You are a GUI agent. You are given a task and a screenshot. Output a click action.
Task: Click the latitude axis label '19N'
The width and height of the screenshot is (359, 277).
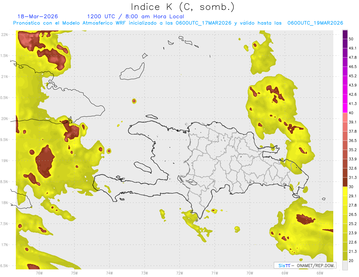coord(5,161)
